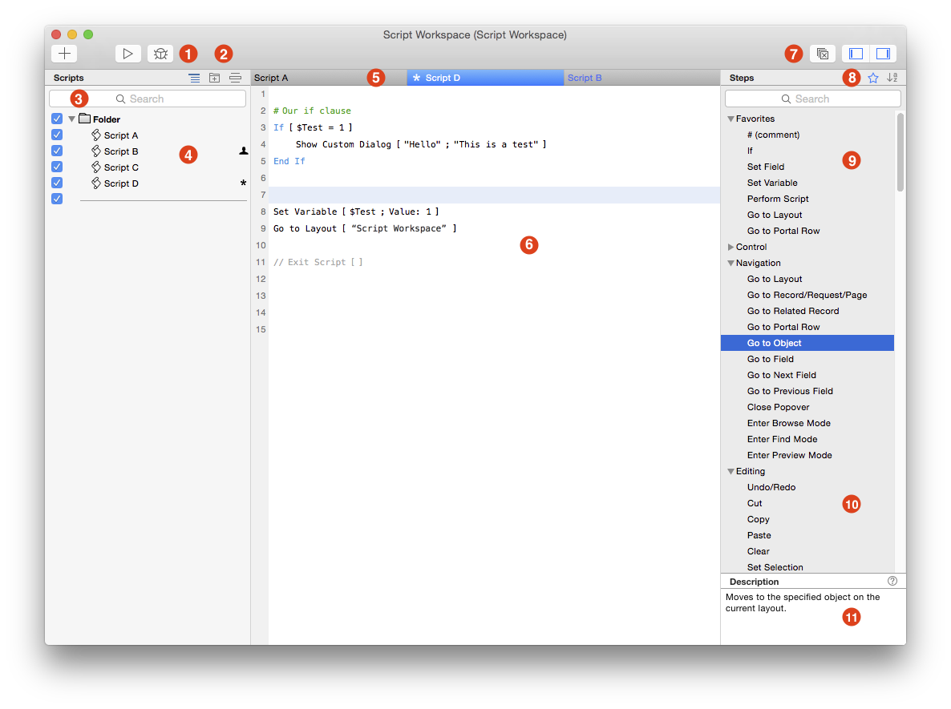Uncheck the separator row checkbox

(x=57, y=199)
